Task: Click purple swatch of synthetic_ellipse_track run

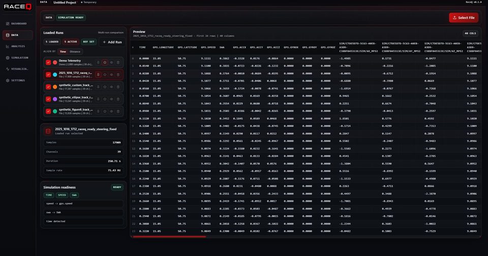Action: tap(55, 99)
